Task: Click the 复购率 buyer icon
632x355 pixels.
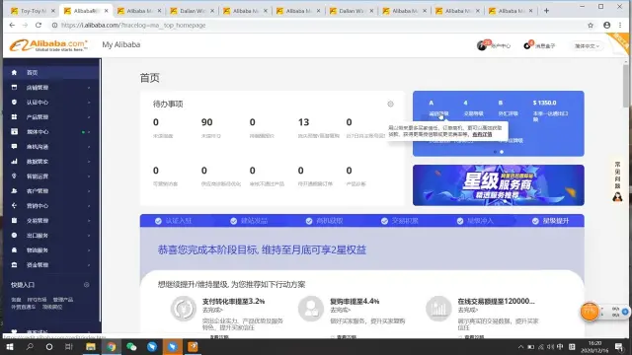Action: click(311, 309)
